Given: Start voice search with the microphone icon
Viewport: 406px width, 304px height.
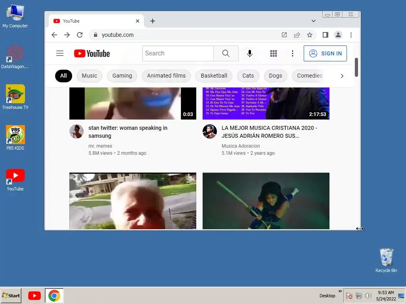Looking at the screenshot, I should (250, 53).
